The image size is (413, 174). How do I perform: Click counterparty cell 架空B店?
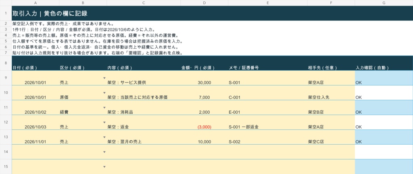click(x=331, y=108)
